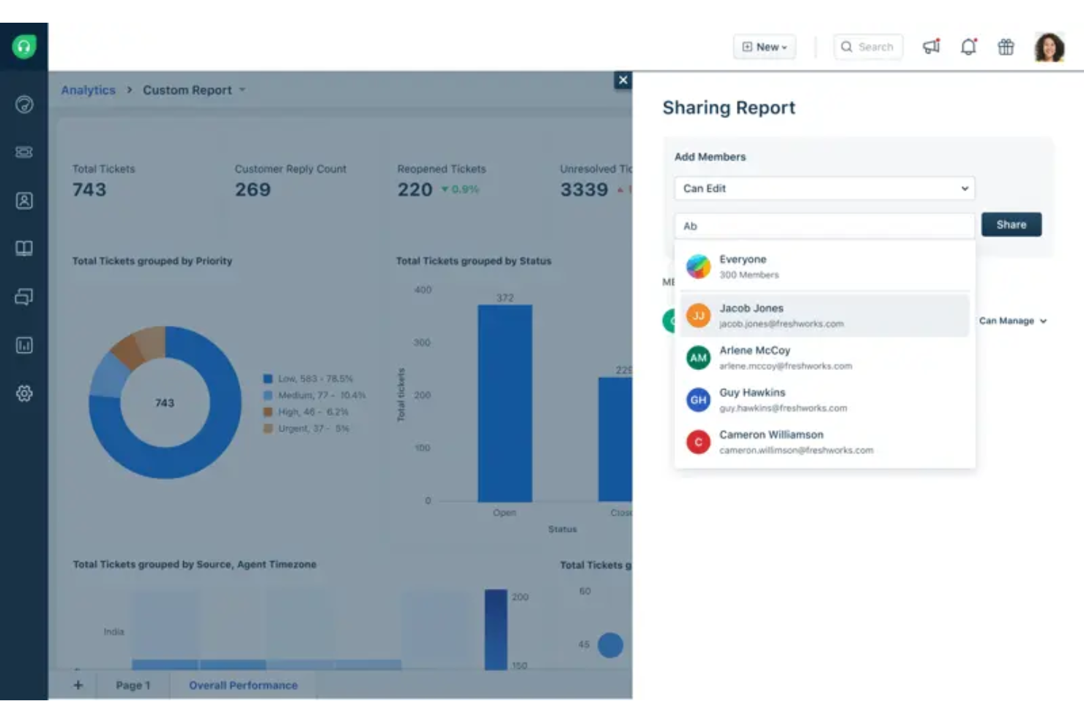The height and width of the screenshot is (723, 1084).
Task: Open the Knowledge Base book icon
Action: 24,248
